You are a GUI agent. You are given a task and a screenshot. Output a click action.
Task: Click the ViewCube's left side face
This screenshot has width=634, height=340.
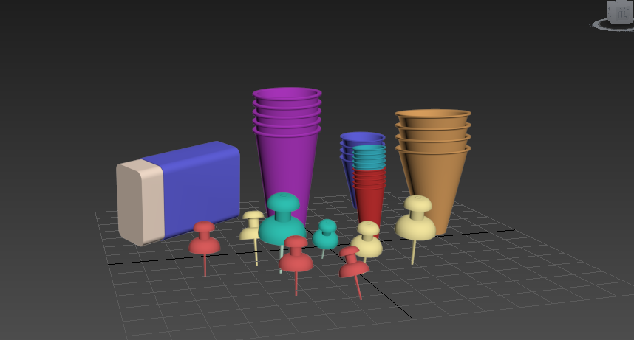[610, 11]
